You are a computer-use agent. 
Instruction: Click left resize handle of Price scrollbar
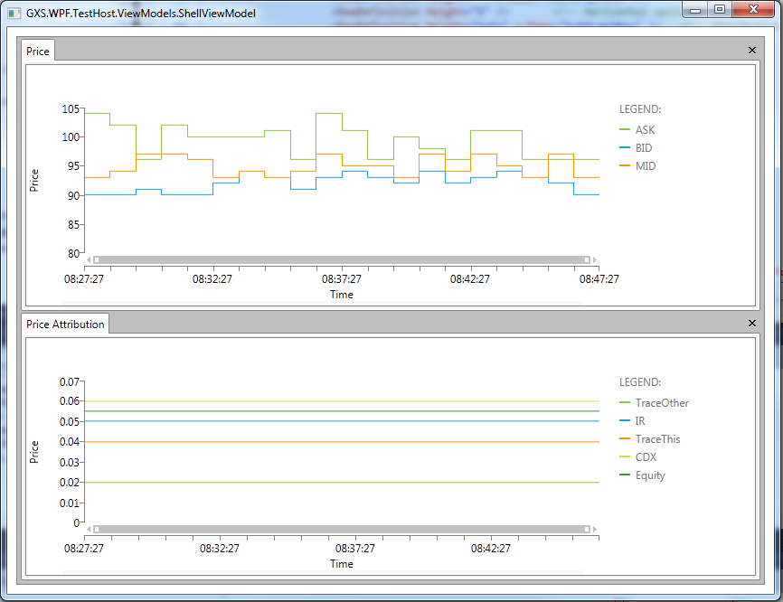pyautogui.click(x=97, y=259)
